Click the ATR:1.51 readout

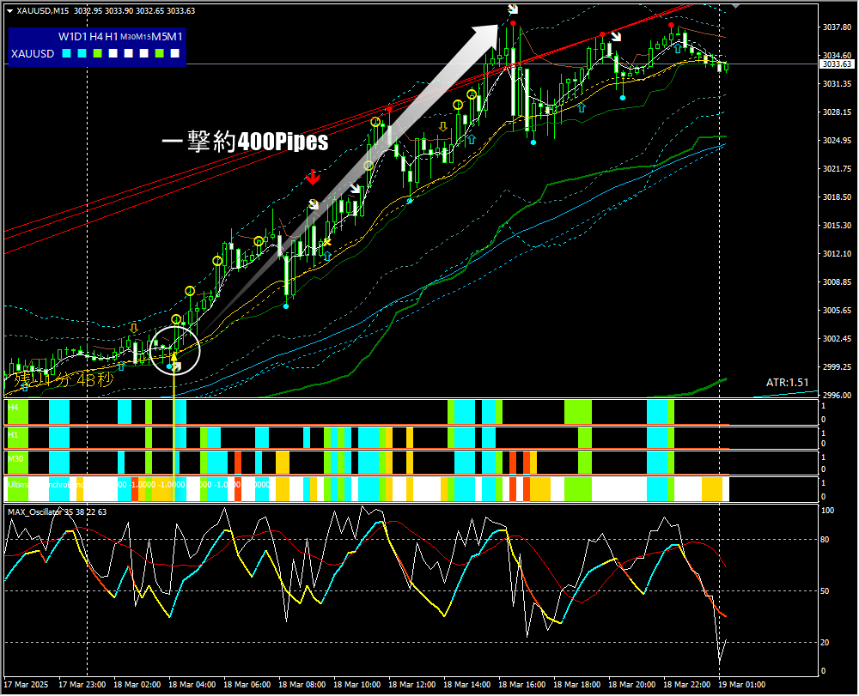pos(787,383)
